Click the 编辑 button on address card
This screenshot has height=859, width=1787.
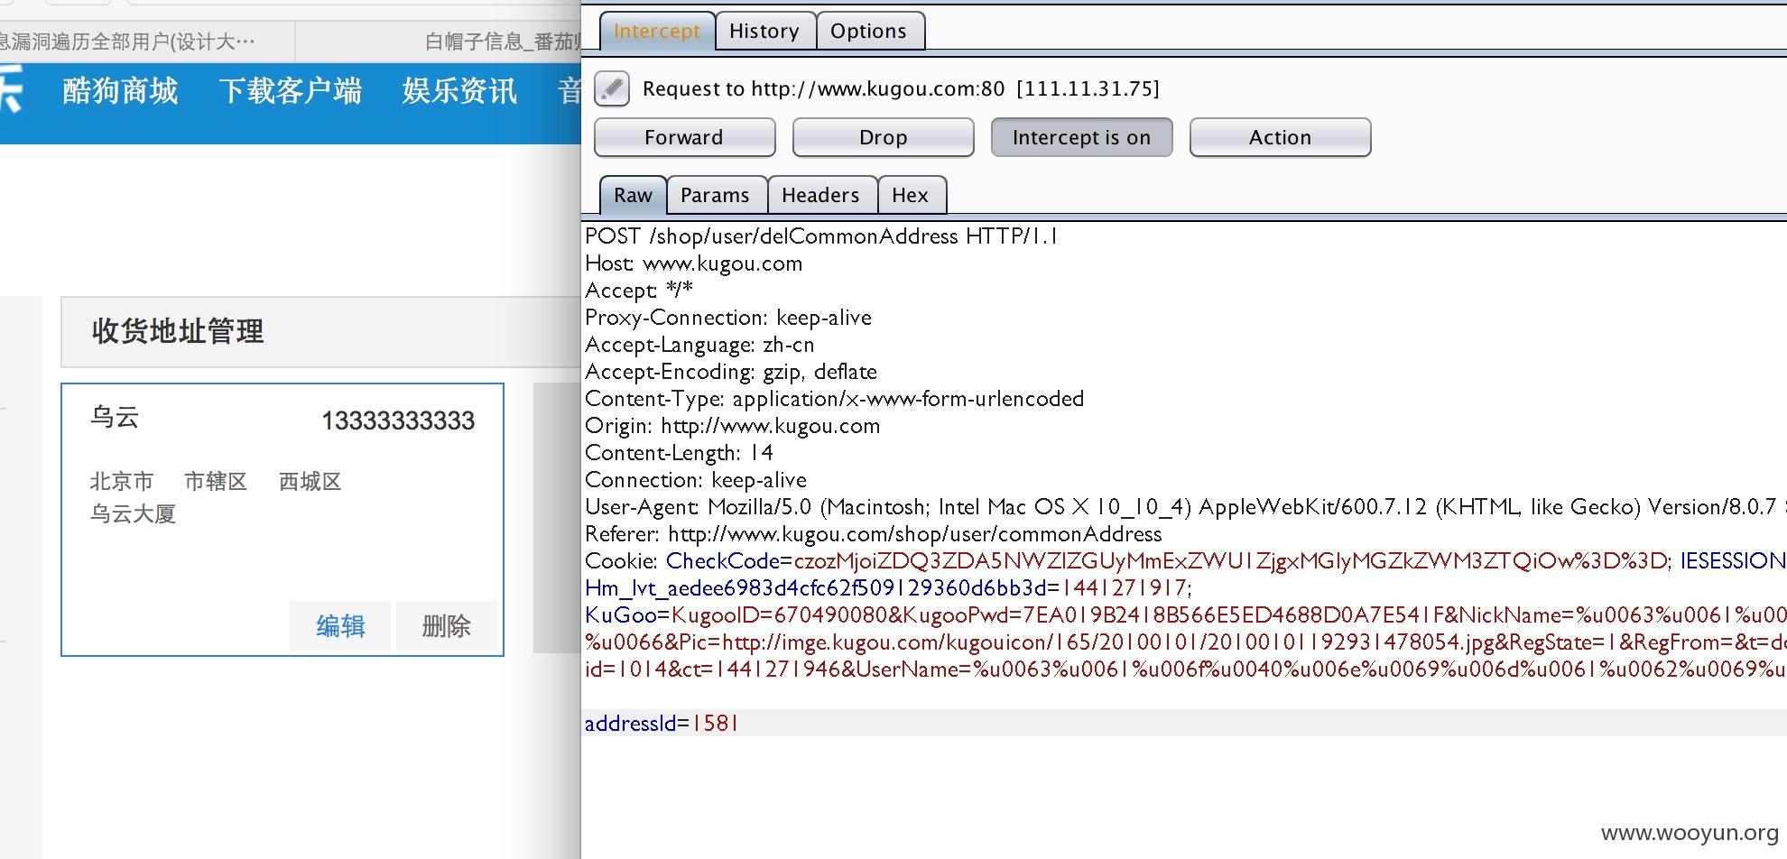(340, 625)
